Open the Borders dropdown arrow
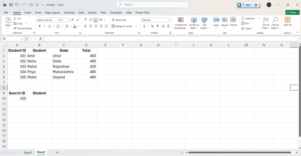This screenshot has width=301, height=156. click(x=62, y=26)
